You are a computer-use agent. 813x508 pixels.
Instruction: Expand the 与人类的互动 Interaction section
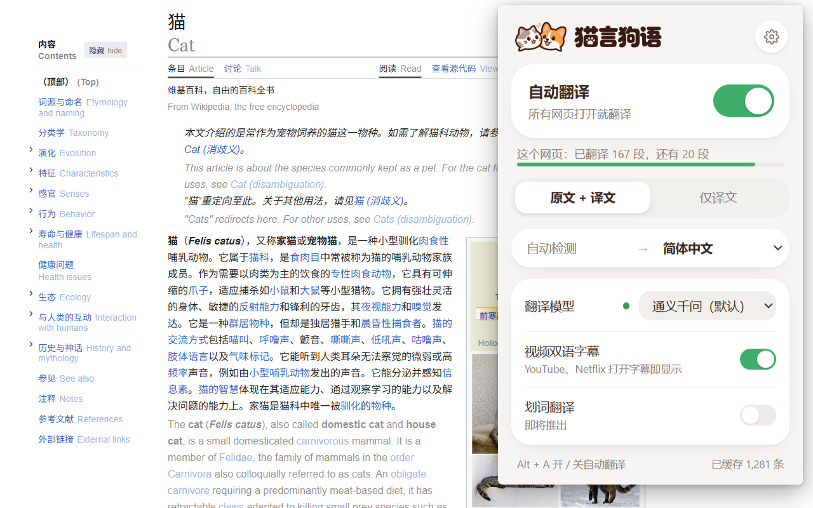(x=31, y=314)
